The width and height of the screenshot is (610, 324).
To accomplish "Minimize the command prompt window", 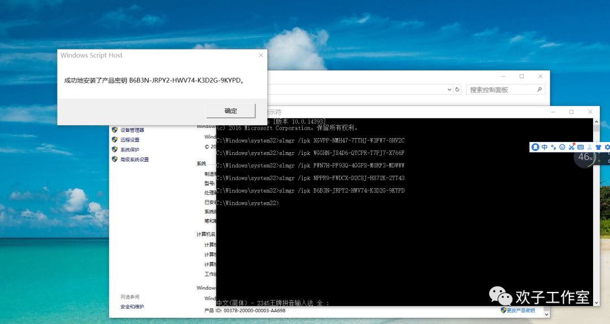I will (x=553, y=112).
